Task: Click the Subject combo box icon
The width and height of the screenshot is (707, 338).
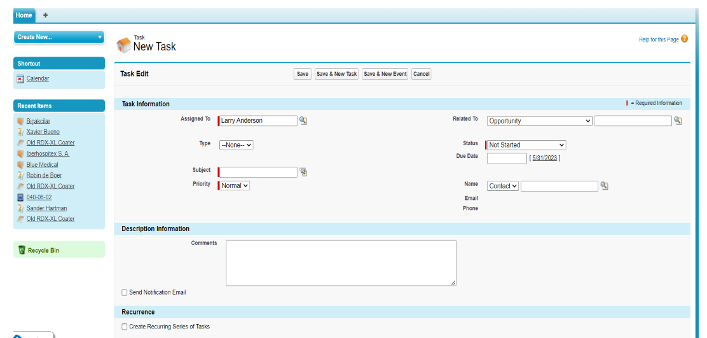Action: 303,172
